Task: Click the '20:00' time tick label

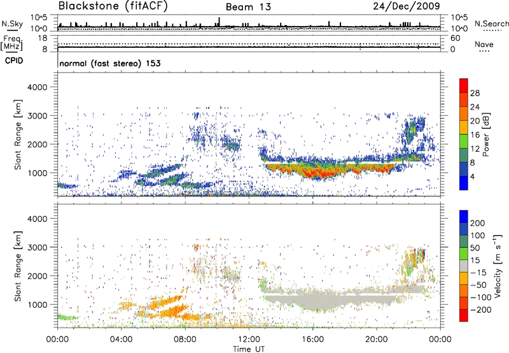Action: point(376,340)
